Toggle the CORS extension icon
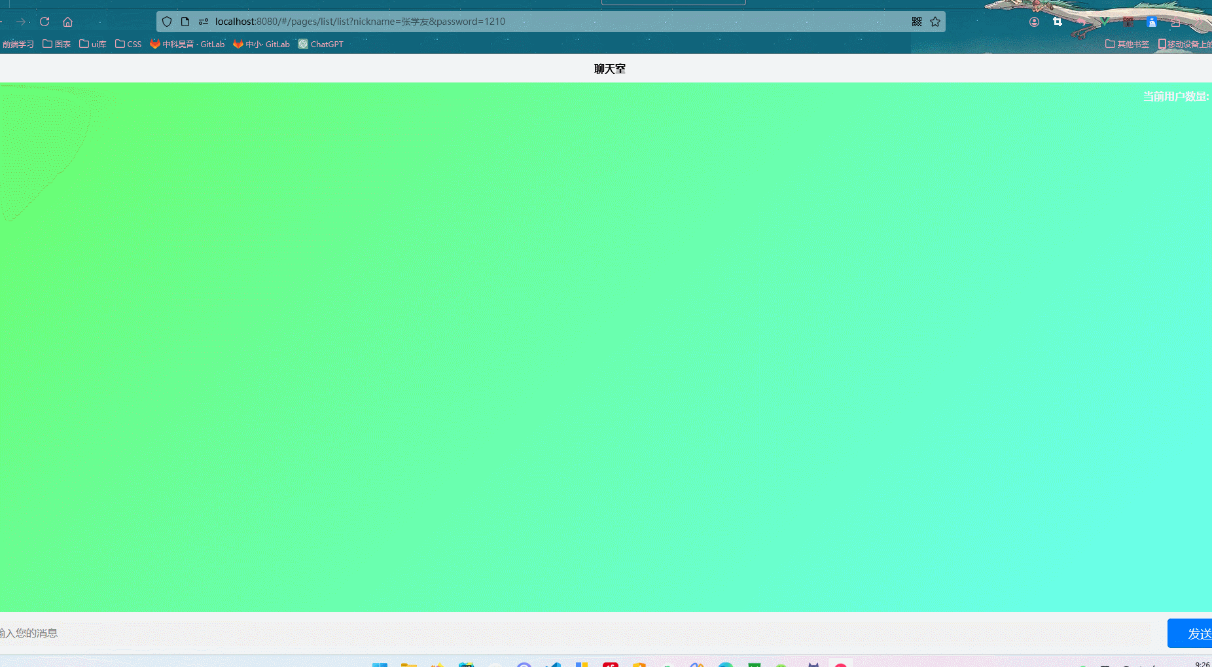The height and width of the screenshot is (667, 1212). (x=1128, y=22)
